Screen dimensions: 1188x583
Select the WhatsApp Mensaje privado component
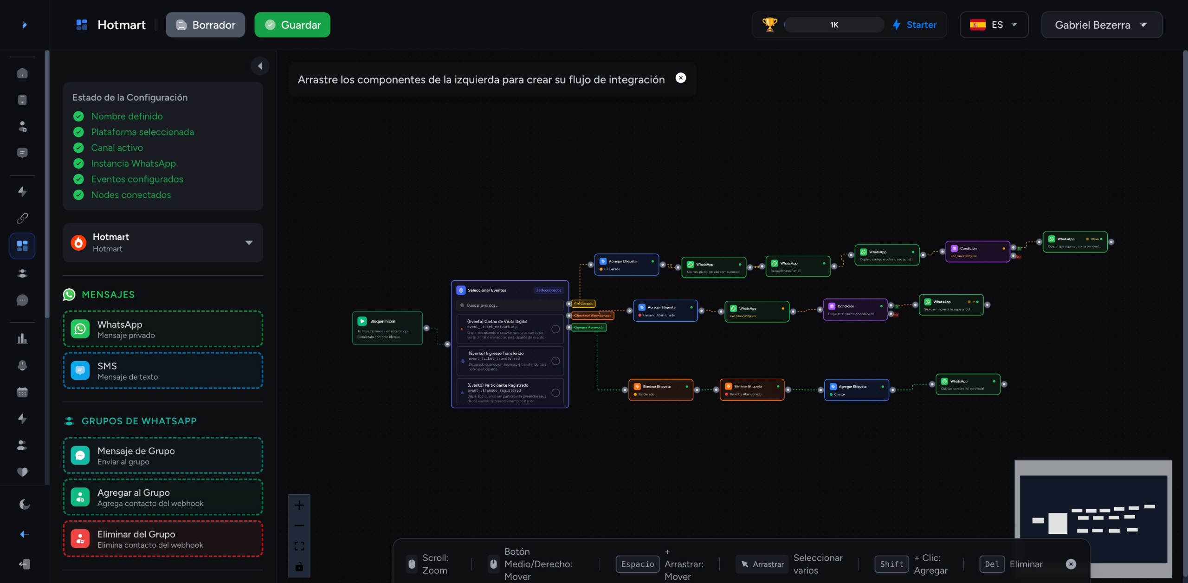[x=163, y=329]
